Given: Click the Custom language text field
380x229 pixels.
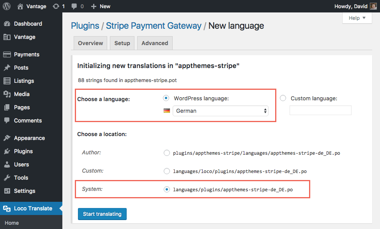Looking at the screenshot, I should [320, 110].
